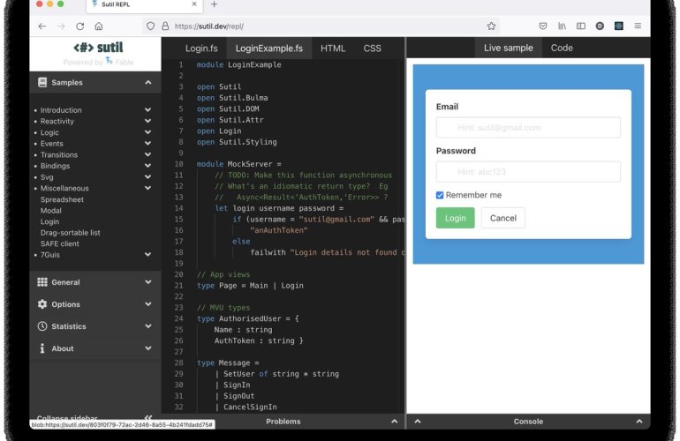Expand the Reactivity samples section

pyautogui.click(x=147, y=122)
